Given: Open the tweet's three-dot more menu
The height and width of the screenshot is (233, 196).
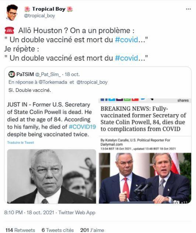Looking at the screenshot, I should pos(188,9).
